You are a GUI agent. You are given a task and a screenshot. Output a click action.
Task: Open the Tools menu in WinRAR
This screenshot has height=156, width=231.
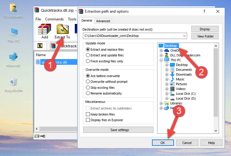[x=72, y=19]
